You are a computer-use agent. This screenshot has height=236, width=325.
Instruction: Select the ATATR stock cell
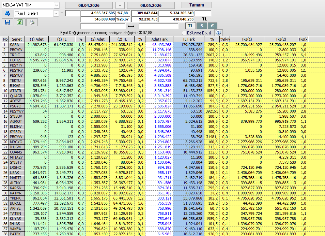17,91
